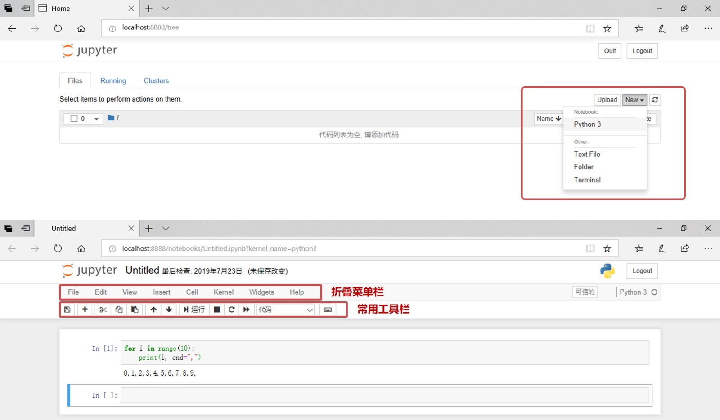Paste cells below icon in toolbar
Image resolution: width=720 pixels, height=420 pixels.
135,309
